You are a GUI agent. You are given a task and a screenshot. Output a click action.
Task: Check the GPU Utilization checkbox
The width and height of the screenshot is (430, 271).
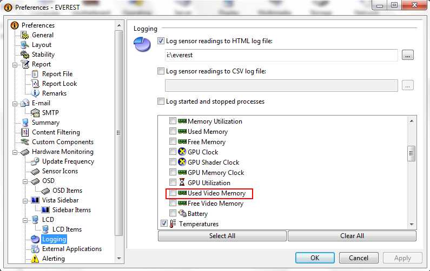pos(173,182)
